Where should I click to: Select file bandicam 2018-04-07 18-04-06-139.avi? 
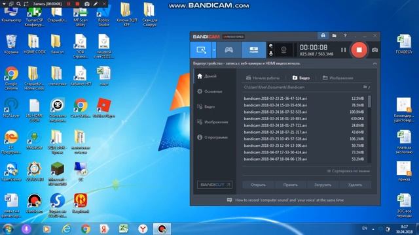304,159
